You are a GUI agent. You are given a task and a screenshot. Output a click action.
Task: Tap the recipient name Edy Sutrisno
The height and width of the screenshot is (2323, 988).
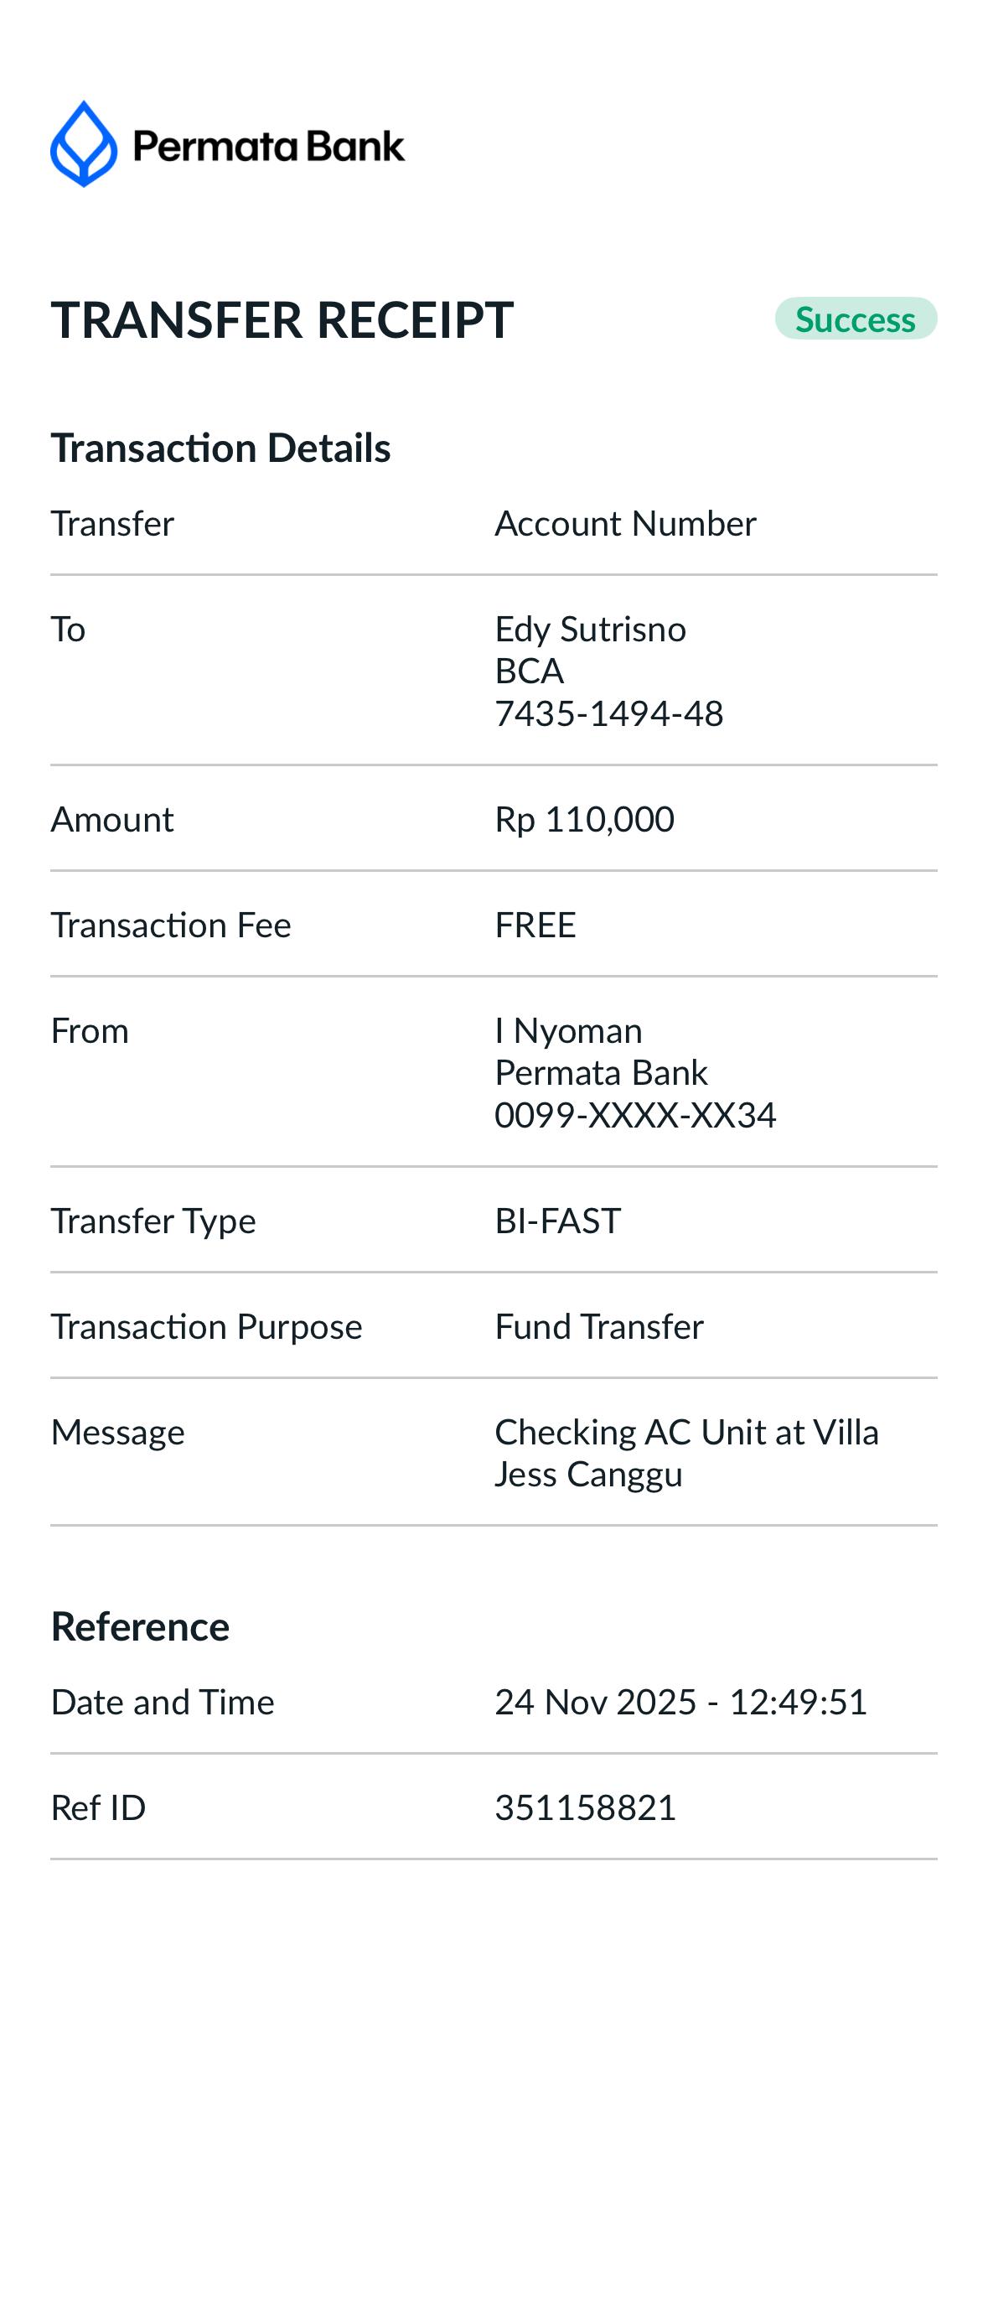[x=590, y=630]
